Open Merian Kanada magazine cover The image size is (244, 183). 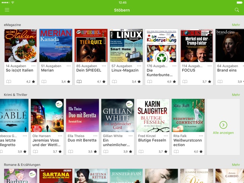pyautogui.click(x=56, y=45)
